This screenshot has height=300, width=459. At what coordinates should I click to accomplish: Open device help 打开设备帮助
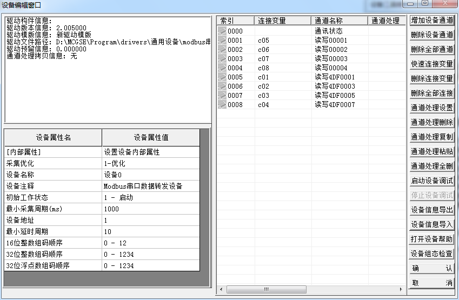click(432, 239)
